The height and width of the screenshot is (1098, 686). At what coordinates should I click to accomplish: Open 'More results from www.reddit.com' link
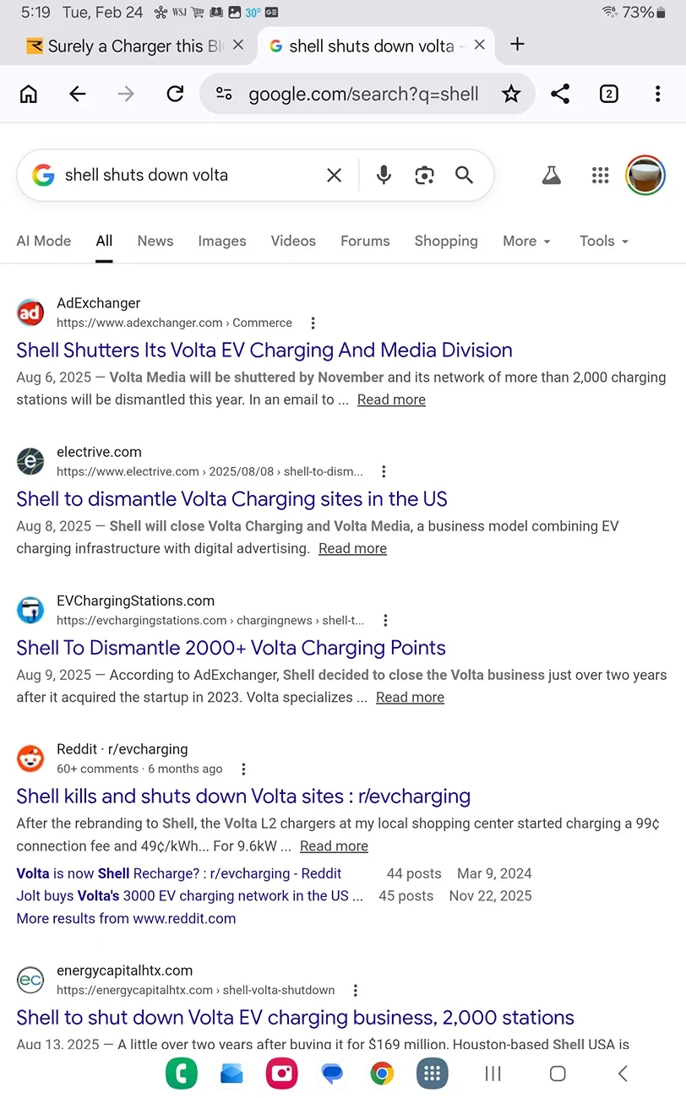click(126, 918)
